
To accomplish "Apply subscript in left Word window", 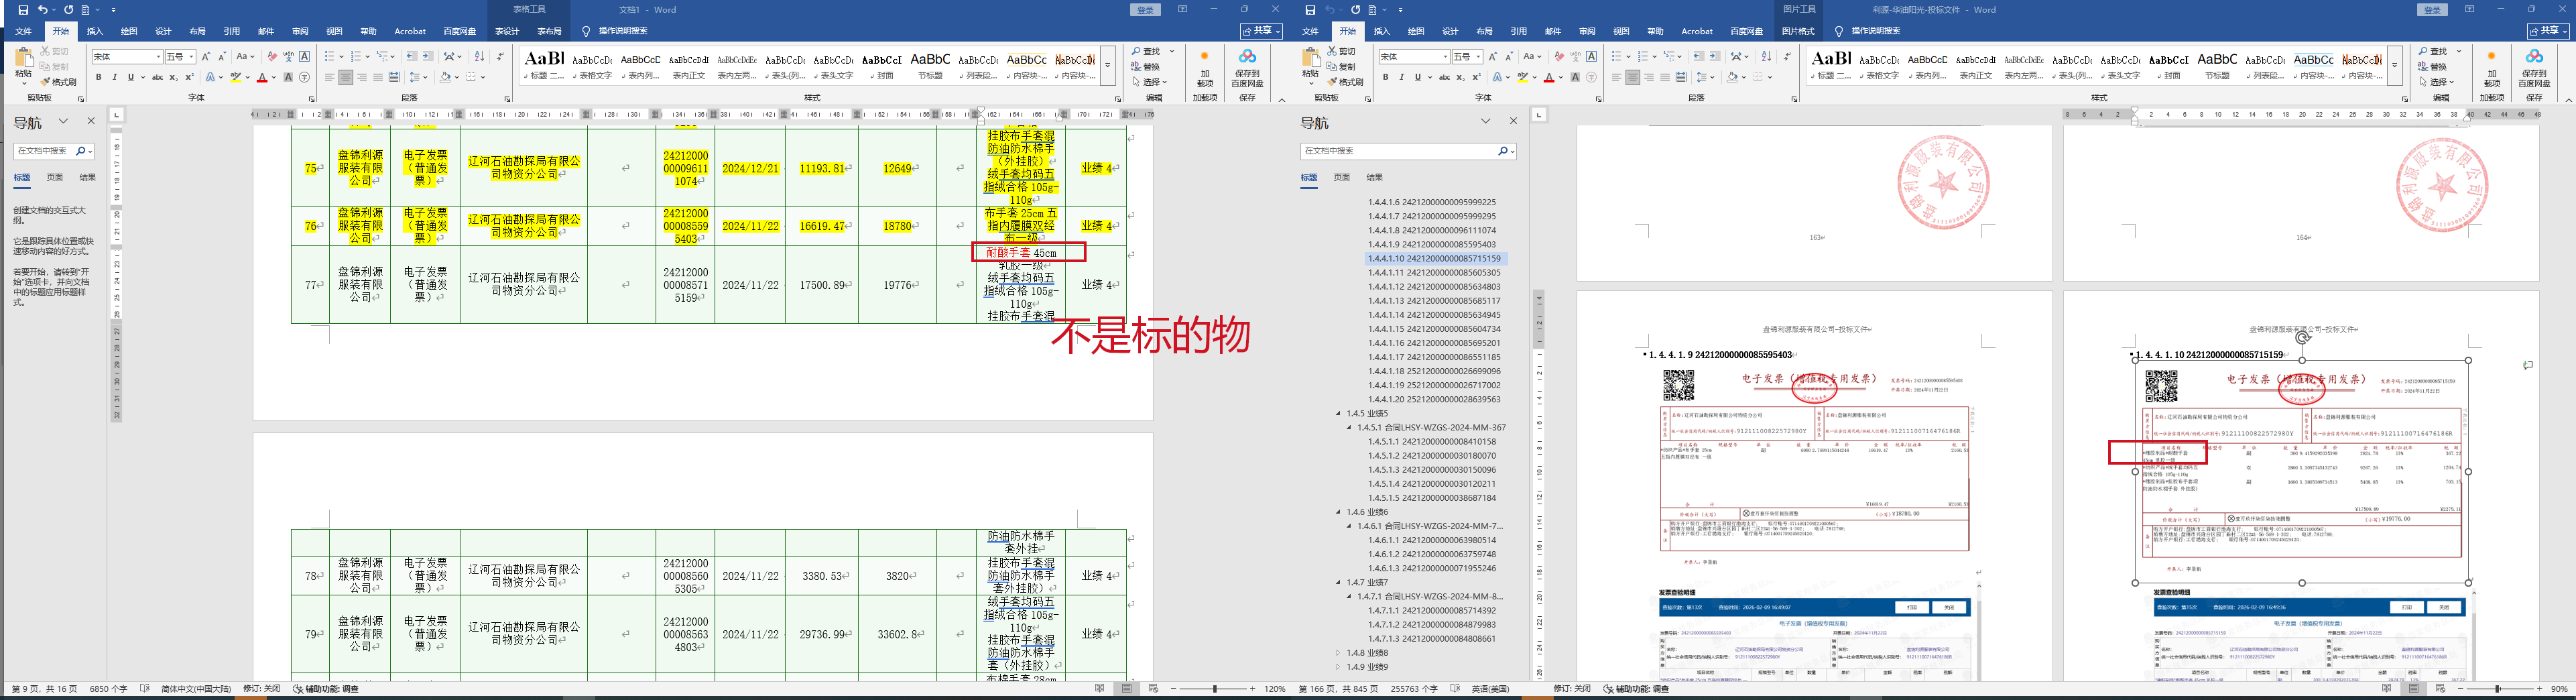I will [x=173, y=77].
